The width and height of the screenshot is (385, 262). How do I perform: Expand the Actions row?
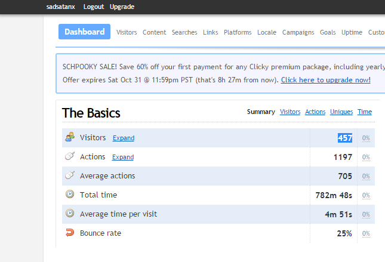pyautogui.click(x=123, y=157)
